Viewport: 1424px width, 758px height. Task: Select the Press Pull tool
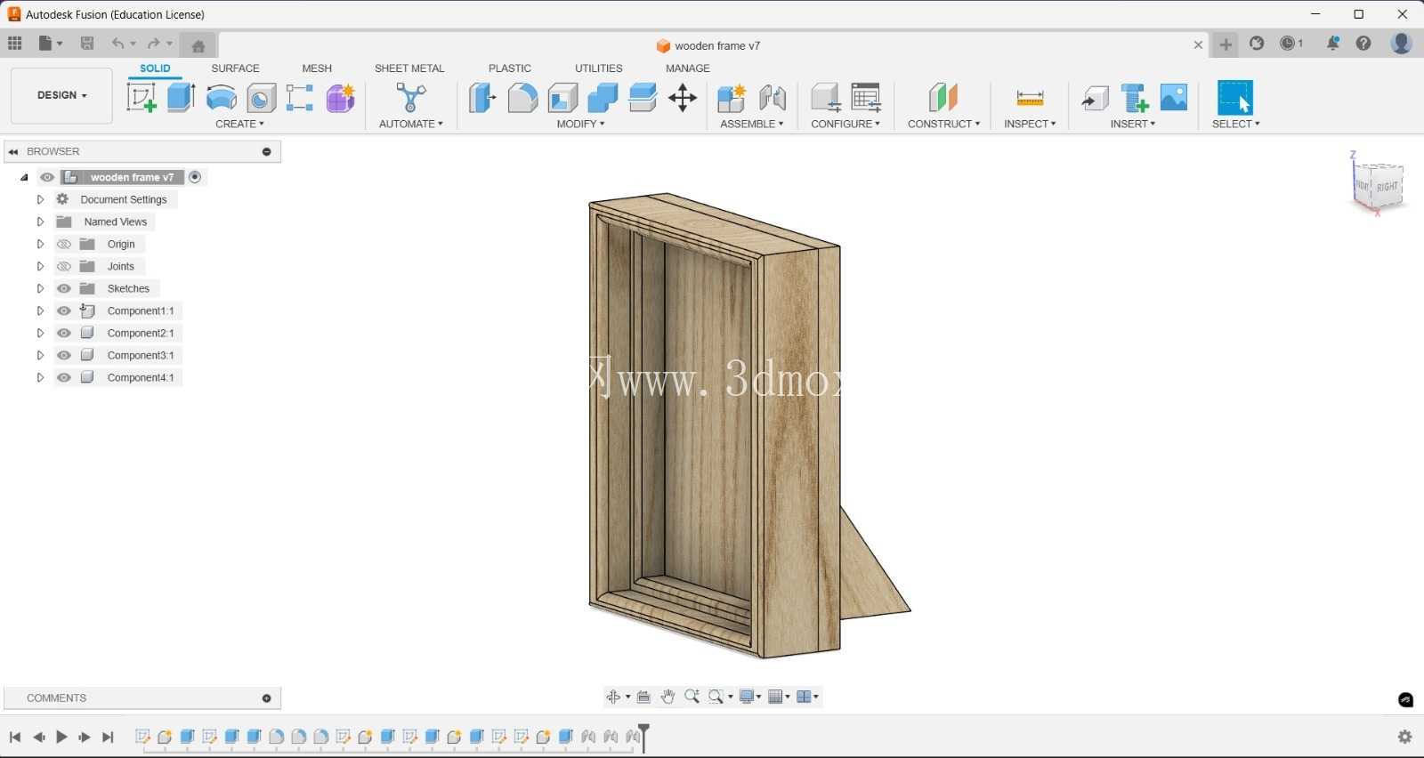[482, 98]
